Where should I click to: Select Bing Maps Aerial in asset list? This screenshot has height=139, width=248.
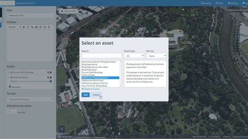100,64
